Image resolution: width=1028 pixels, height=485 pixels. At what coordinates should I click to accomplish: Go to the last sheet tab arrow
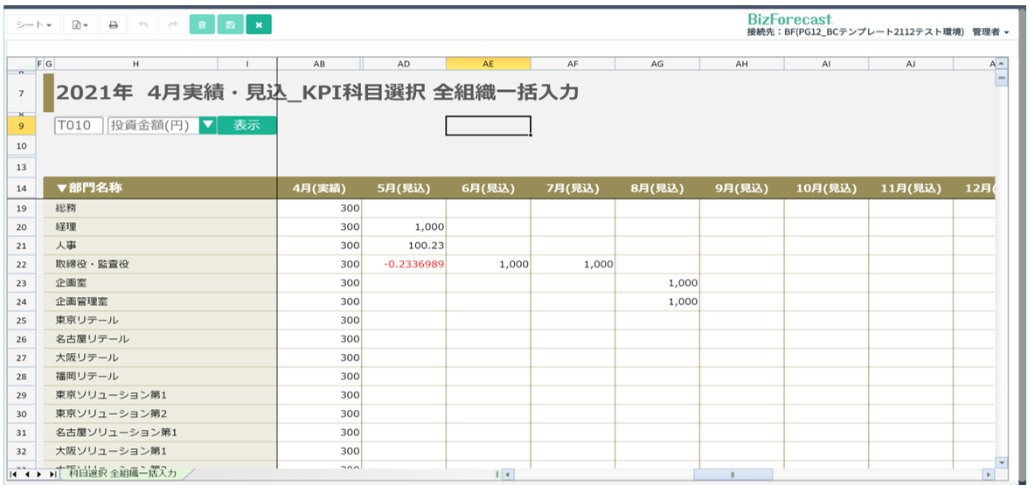tap(53, 474)
